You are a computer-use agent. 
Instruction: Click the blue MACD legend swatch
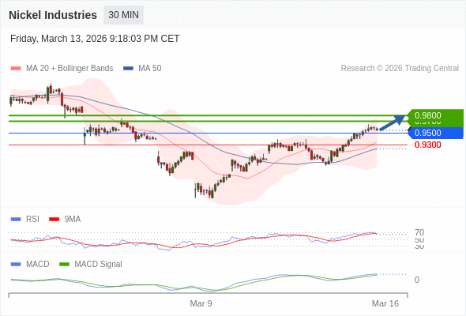(x=16, y=265)
